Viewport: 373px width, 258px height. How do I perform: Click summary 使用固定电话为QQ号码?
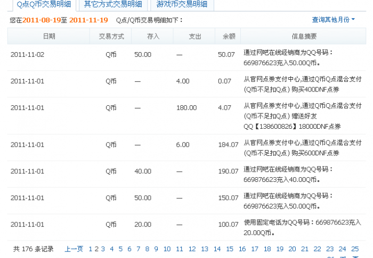point(303,227)
